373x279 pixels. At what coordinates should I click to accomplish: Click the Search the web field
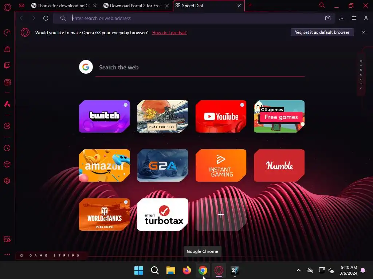(200, 67)
